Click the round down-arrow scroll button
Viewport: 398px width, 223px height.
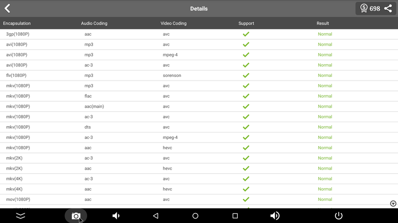[x=393, y=204]
